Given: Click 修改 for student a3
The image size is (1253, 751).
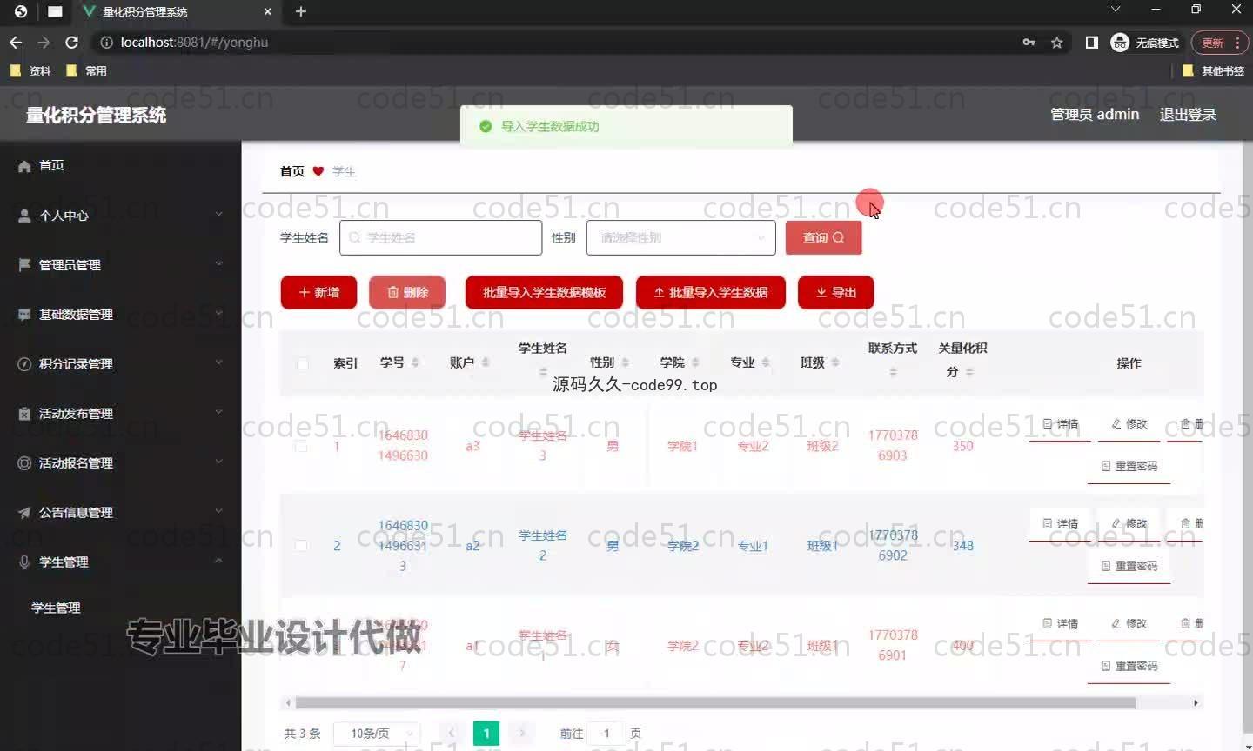Looking at the screenshot, I should tap(1129, 424).
